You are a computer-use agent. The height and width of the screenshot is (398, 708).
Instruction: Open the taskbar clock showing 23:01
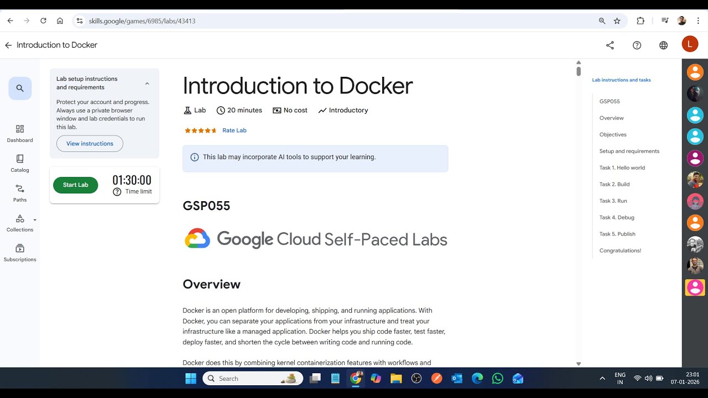(x=685, y=379)
